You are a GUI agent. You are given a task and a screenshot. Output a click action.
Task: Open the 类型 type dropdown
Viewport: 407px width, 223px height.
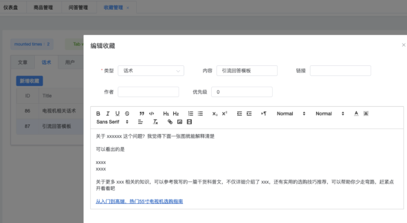tap(151, 71)
